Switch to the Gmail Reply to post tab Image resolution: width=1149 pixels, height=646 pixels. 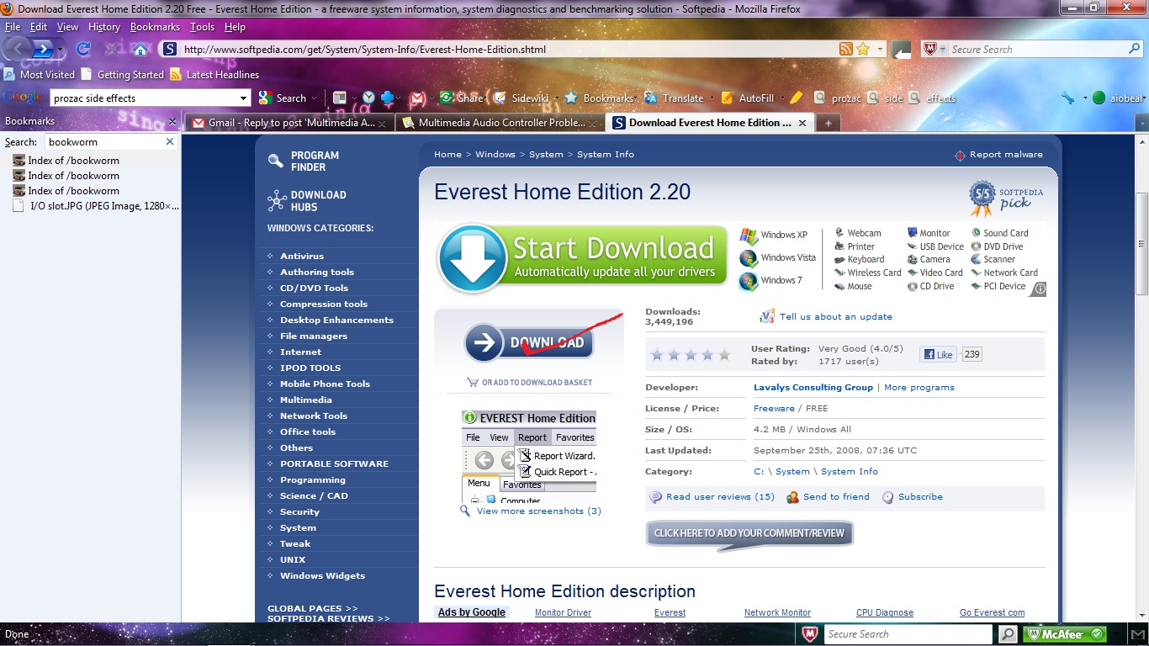(x=289, y=123)
